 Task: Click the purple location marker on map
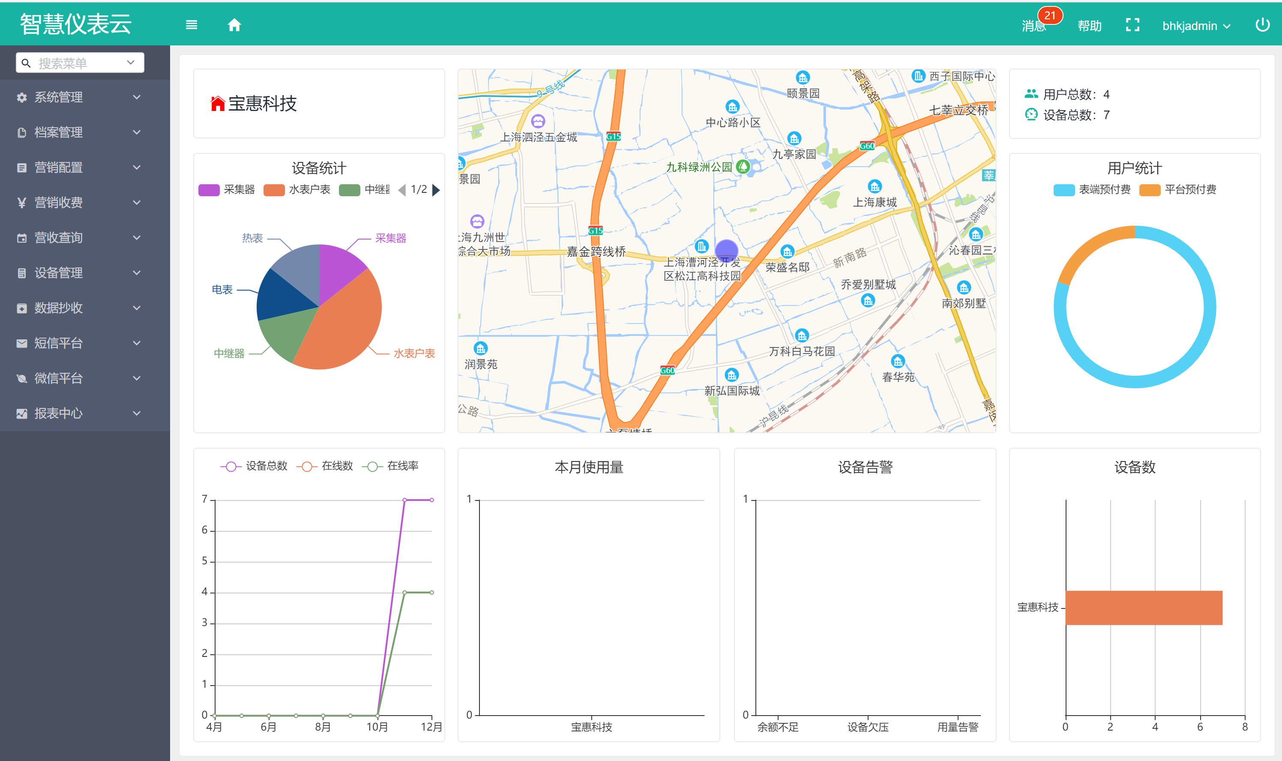coord(726,250)
